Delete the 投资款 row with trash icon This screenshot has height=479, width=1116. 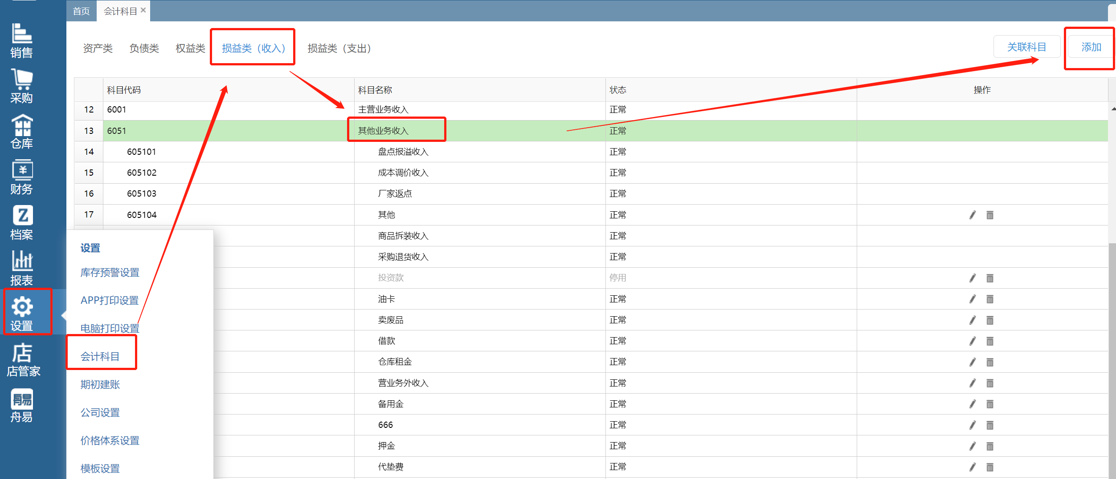click(x=990, y=278)
